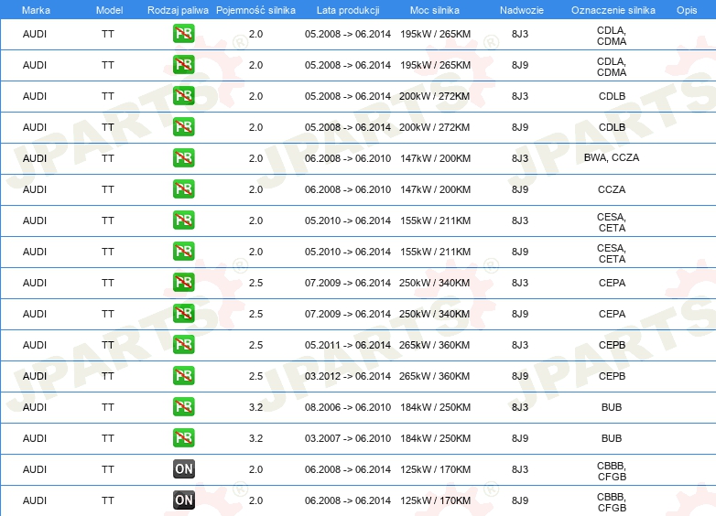716x516 pixels.
Task: Click ON diesel icon in 125kW 8J3 row
Action: (x=183, y=469)
